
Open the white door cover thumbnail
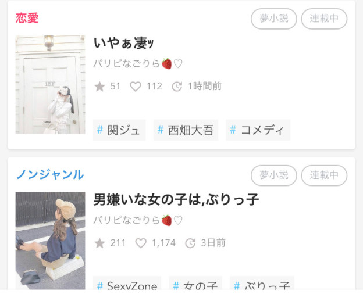tap(50, 84)
